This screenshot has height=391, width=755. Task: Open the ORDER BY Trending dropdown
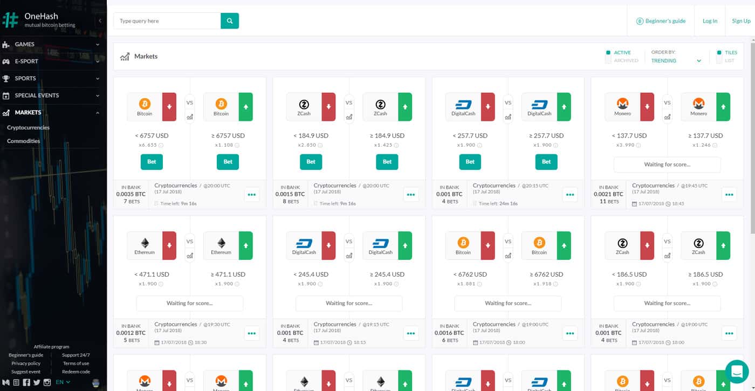click(676, 61)
